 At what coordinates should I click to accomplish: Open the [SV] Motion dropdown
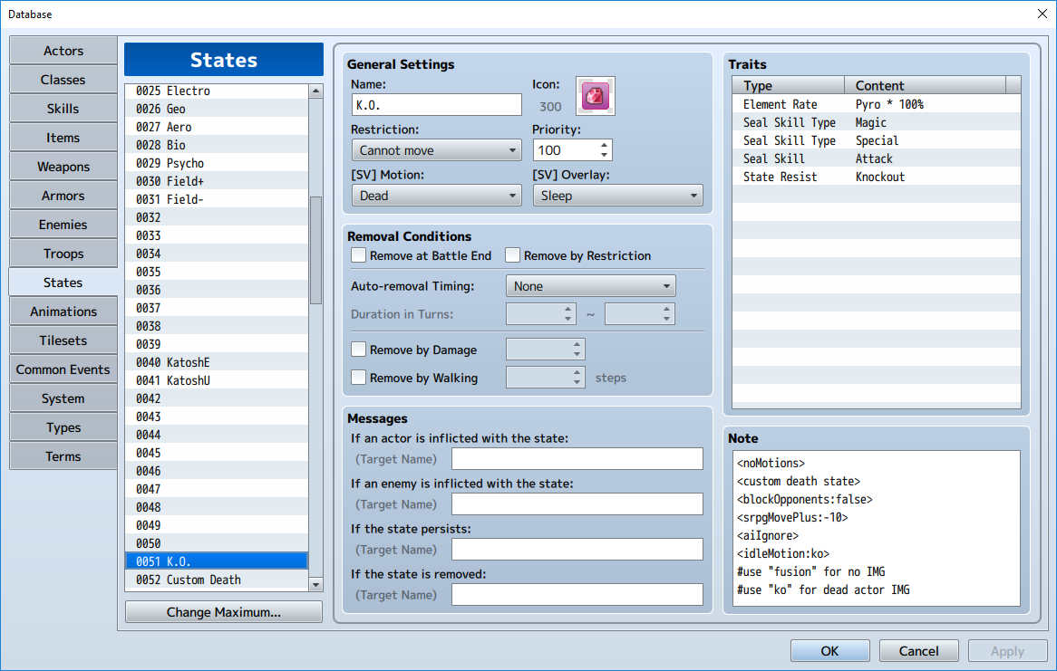pos(436,196)
